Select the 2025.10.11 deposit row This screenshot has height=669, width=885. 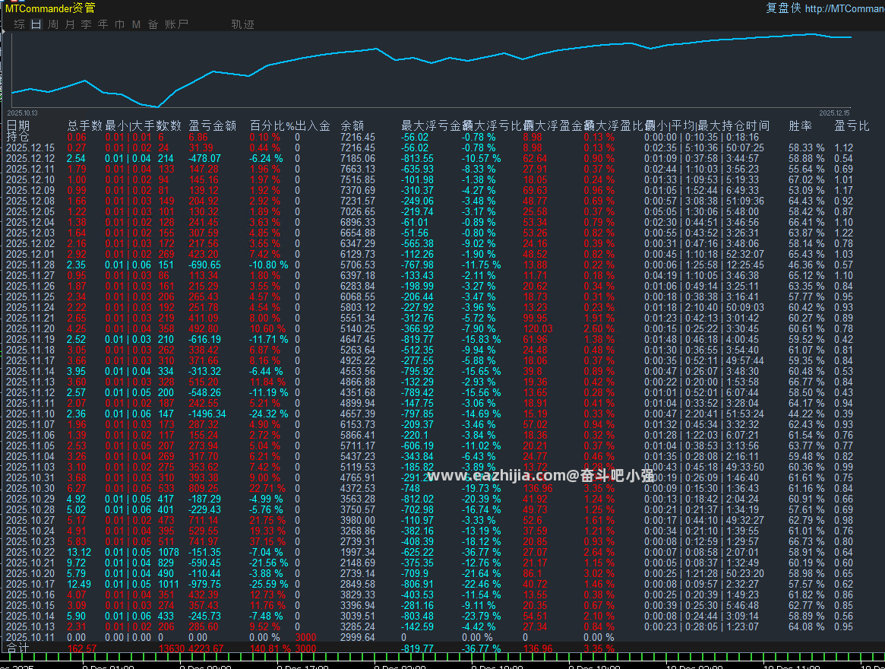click(x=311, y=637)
